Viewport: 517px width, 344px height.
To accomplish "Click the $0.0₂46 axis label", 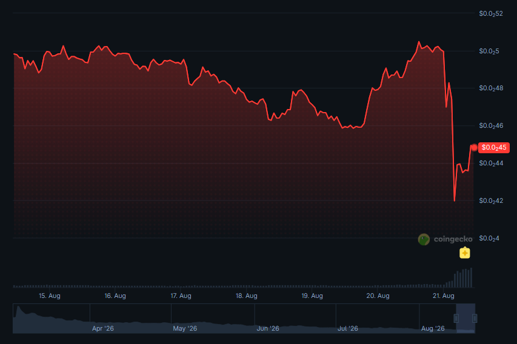I will [491, 125].
